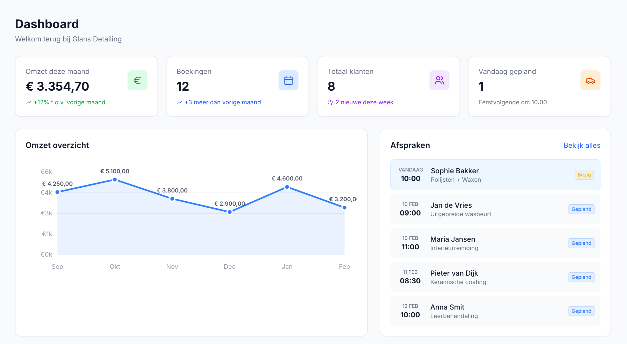Click Gepland badge for Jan de Vries
Image resolution: width=627 pixels, height=344 pixels.
581,209
